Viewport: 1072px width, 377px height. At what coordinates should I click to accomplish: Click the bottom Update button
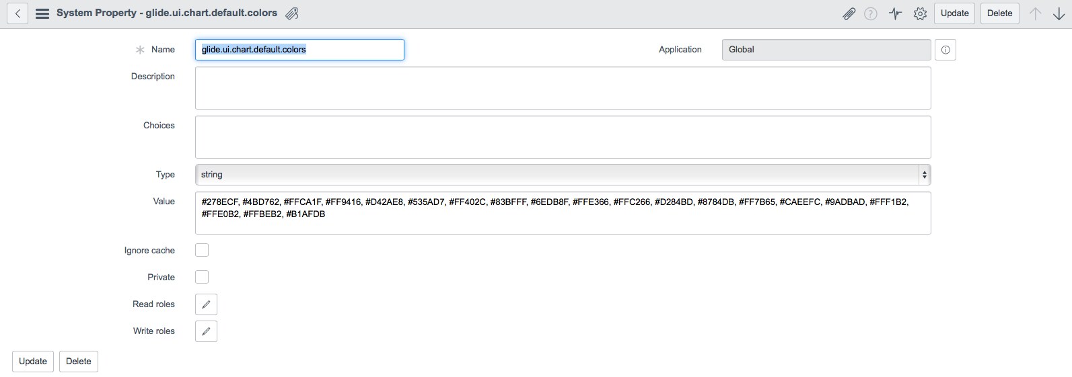pyautogui.click(x=33, y=362)
